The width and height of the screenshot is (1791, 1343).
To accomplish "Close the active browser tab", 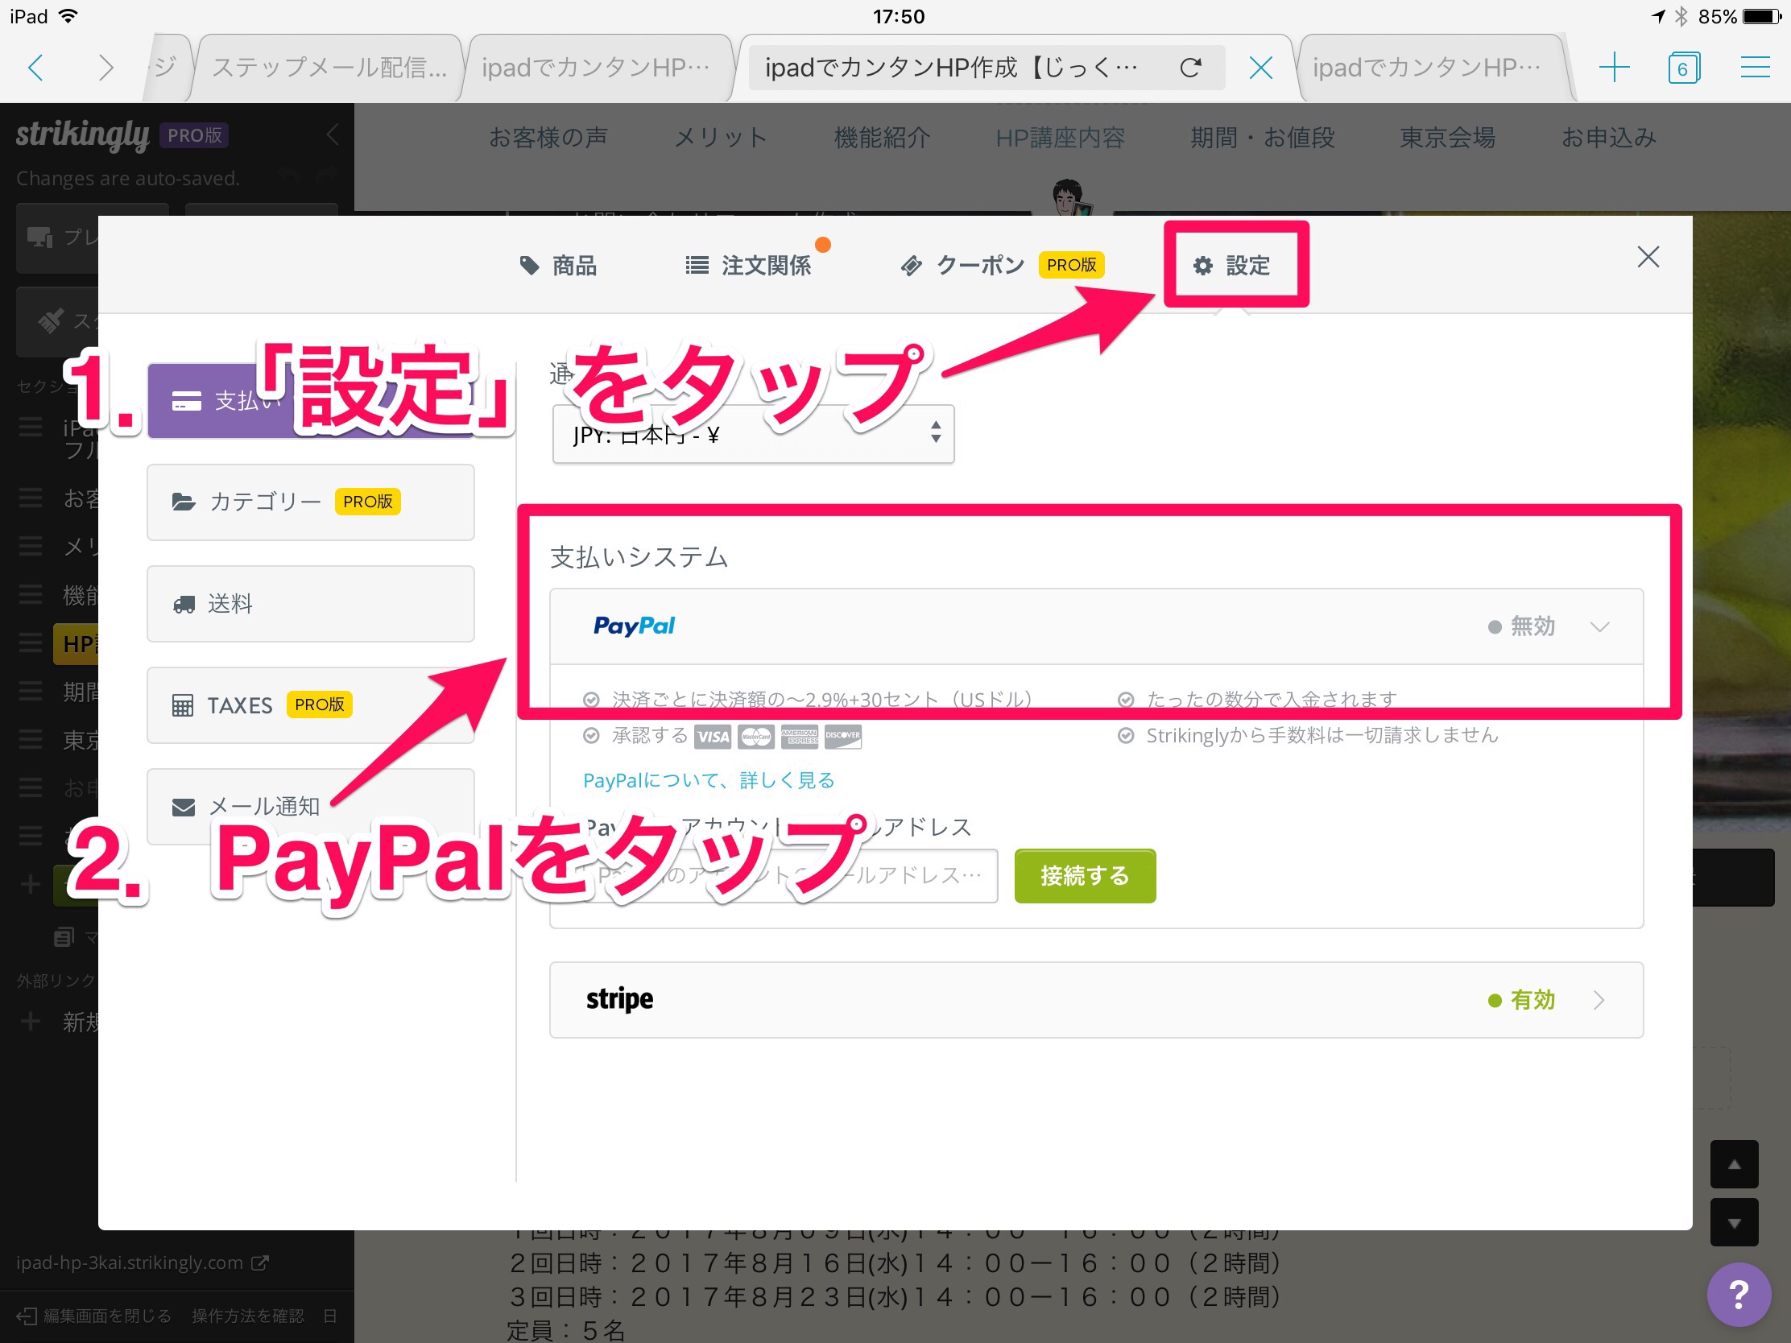I will 1260,67.
